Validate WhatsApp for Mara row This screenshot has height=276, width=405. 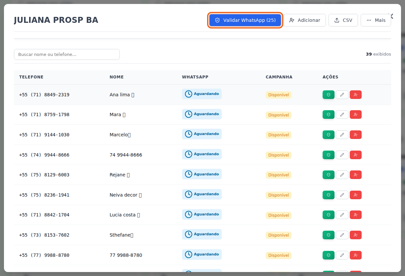[x=329, y=115]
